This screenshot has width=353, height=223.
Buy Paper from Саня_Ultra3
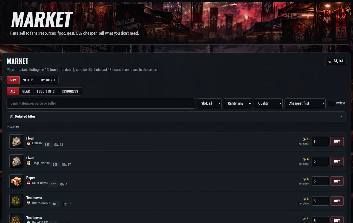[337, 181]
